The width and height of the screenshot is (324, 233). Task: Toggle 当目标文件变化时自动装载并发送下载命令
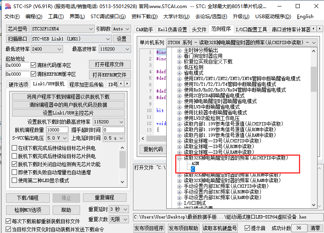(x=8, y=229)
